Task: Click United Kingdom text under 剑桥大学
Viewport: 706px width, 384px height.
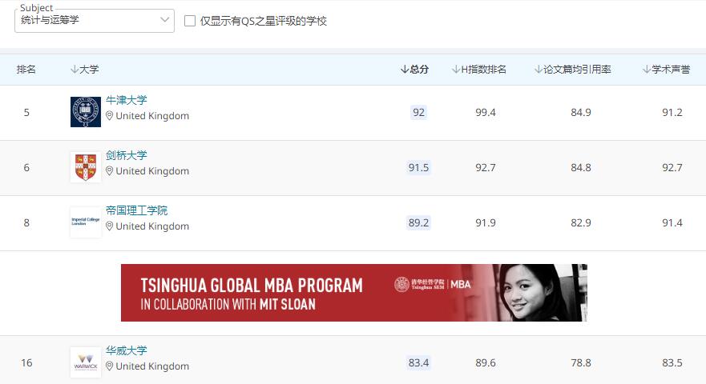Action: tap(152, 171)
